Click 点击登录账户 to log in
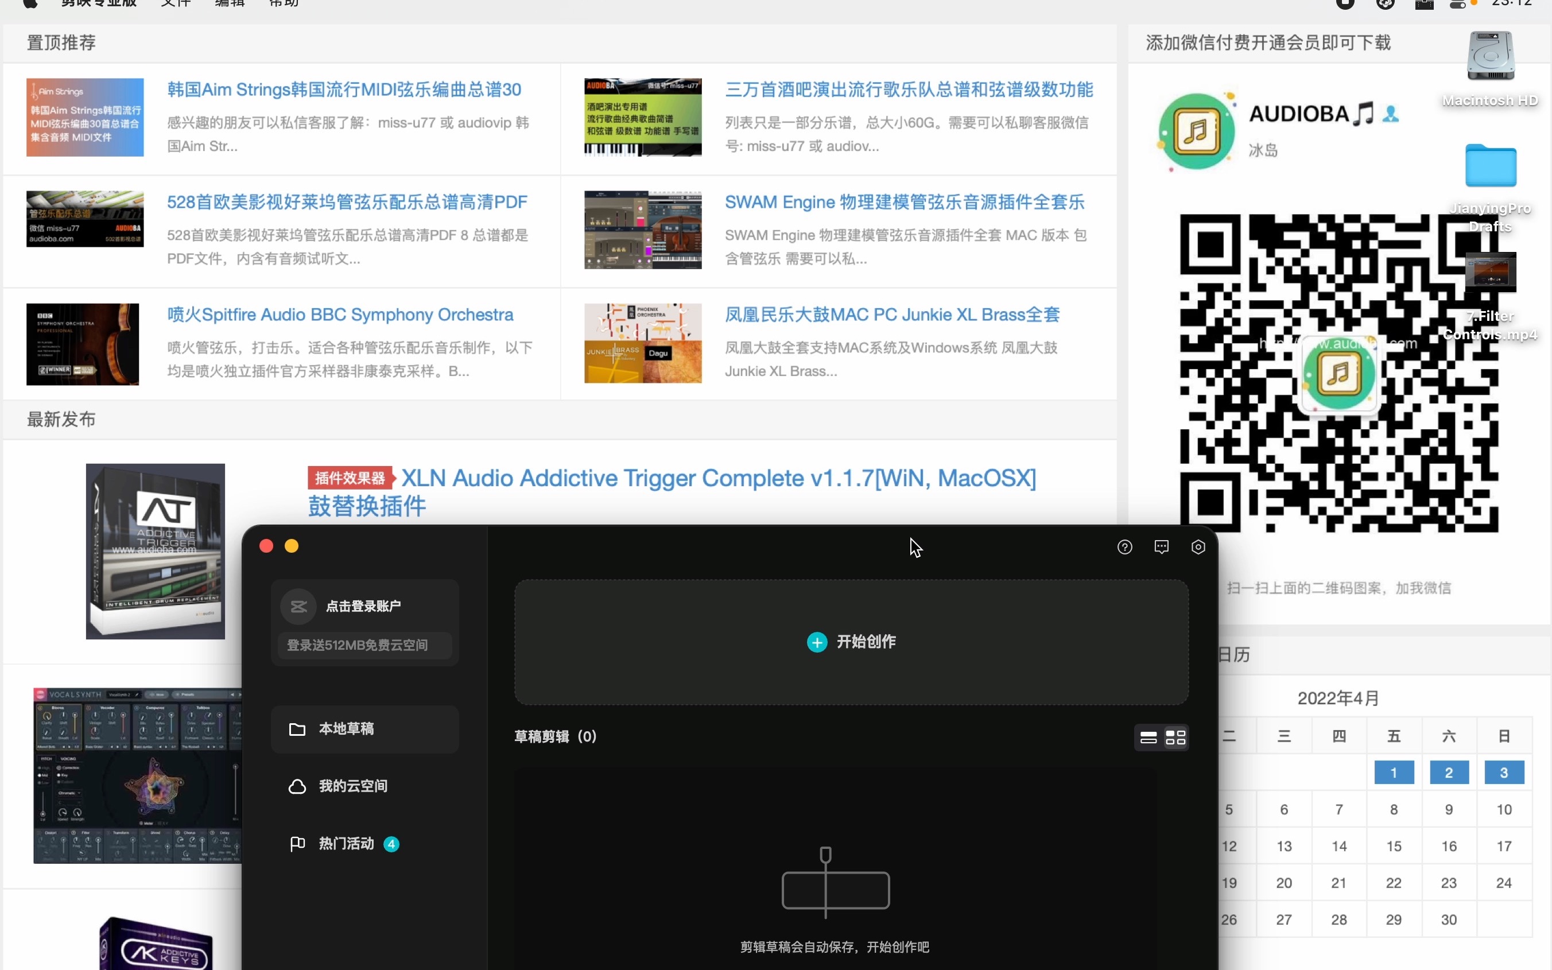Viewport: 1552px width, 970px height. pyautogui.click(x=363, y=606)
